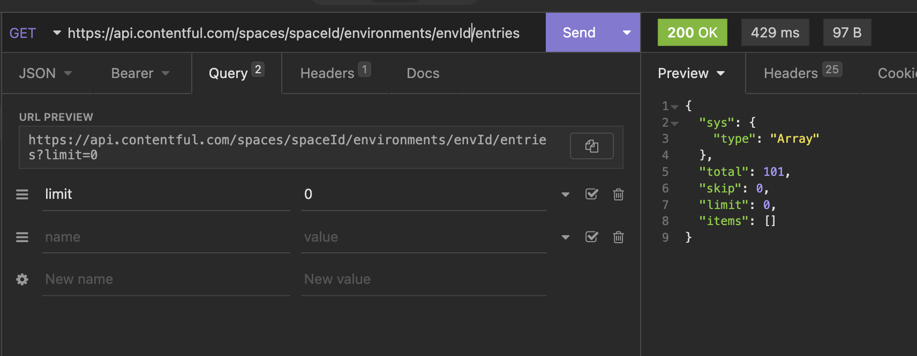Viewport: 917px width, 356px height.
Task: Open the limit row value options dropdown
Action: point(566,195)
